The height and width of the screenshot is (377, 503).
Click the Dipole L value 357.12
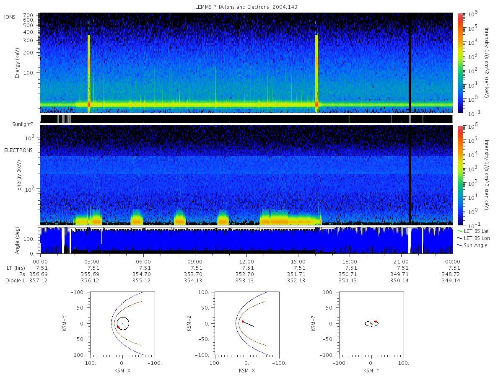tap(39, 280)
